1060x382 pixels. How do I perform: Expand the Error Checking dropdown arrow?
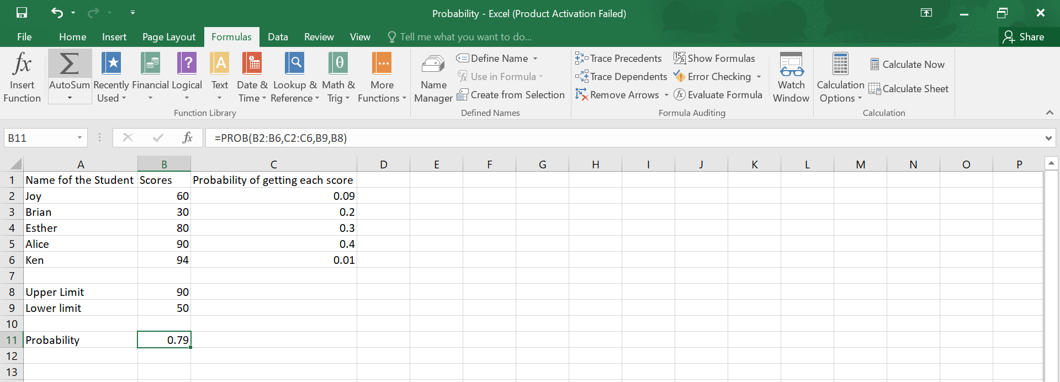coord(759,77)
